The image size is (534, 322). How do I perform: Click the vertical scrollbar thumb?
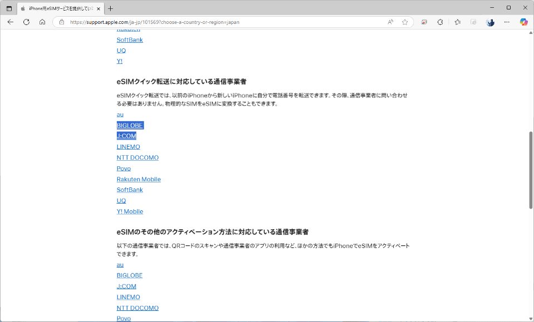click(531, 170)
